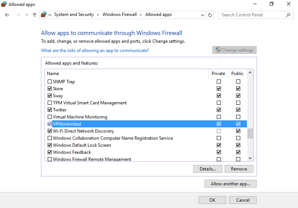This screenshot has width=298, height=208.
Task: Uncheck the Twitter app checkbox
Action: tap(50, 110)
